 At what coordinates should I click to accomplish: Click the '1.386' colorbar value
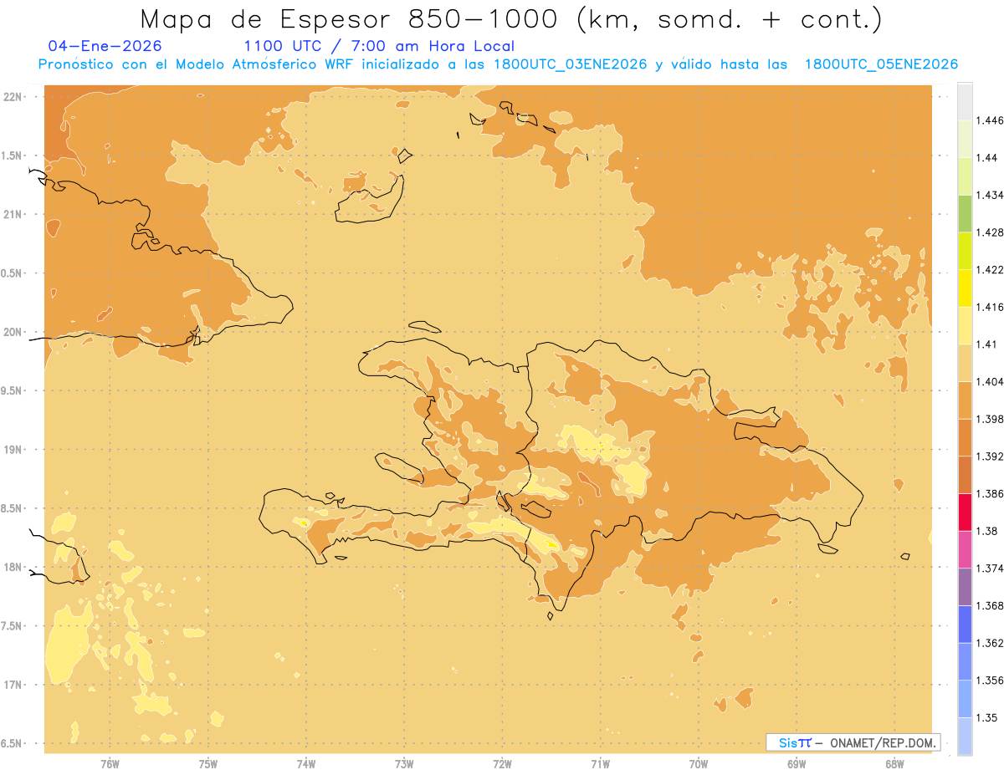pos(991,493)
